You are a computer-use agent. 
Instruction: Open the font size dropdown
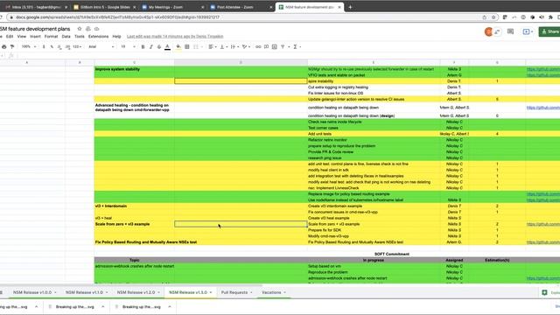click(x=128, y=46)
